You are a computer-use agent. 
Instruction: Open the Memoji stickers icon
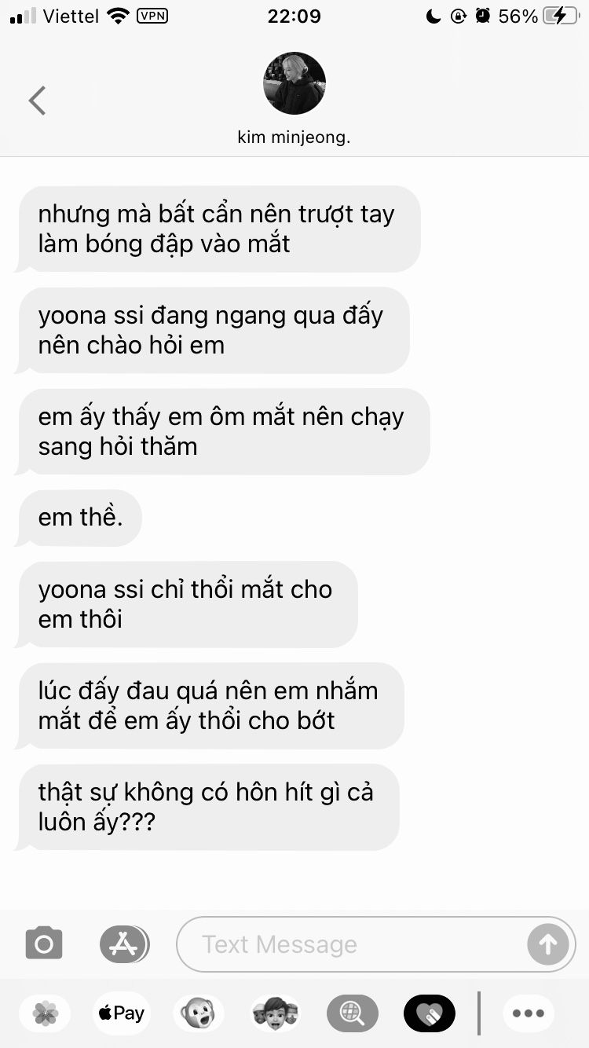pyautogui.click(x=275, y=1013)
